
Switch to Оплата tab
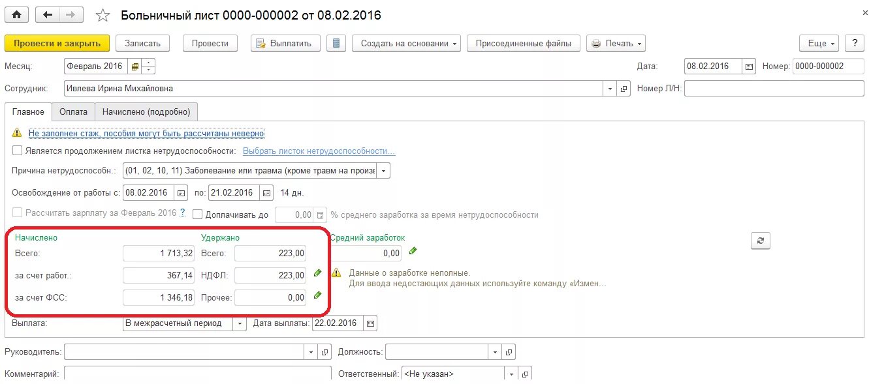[73, 111]
